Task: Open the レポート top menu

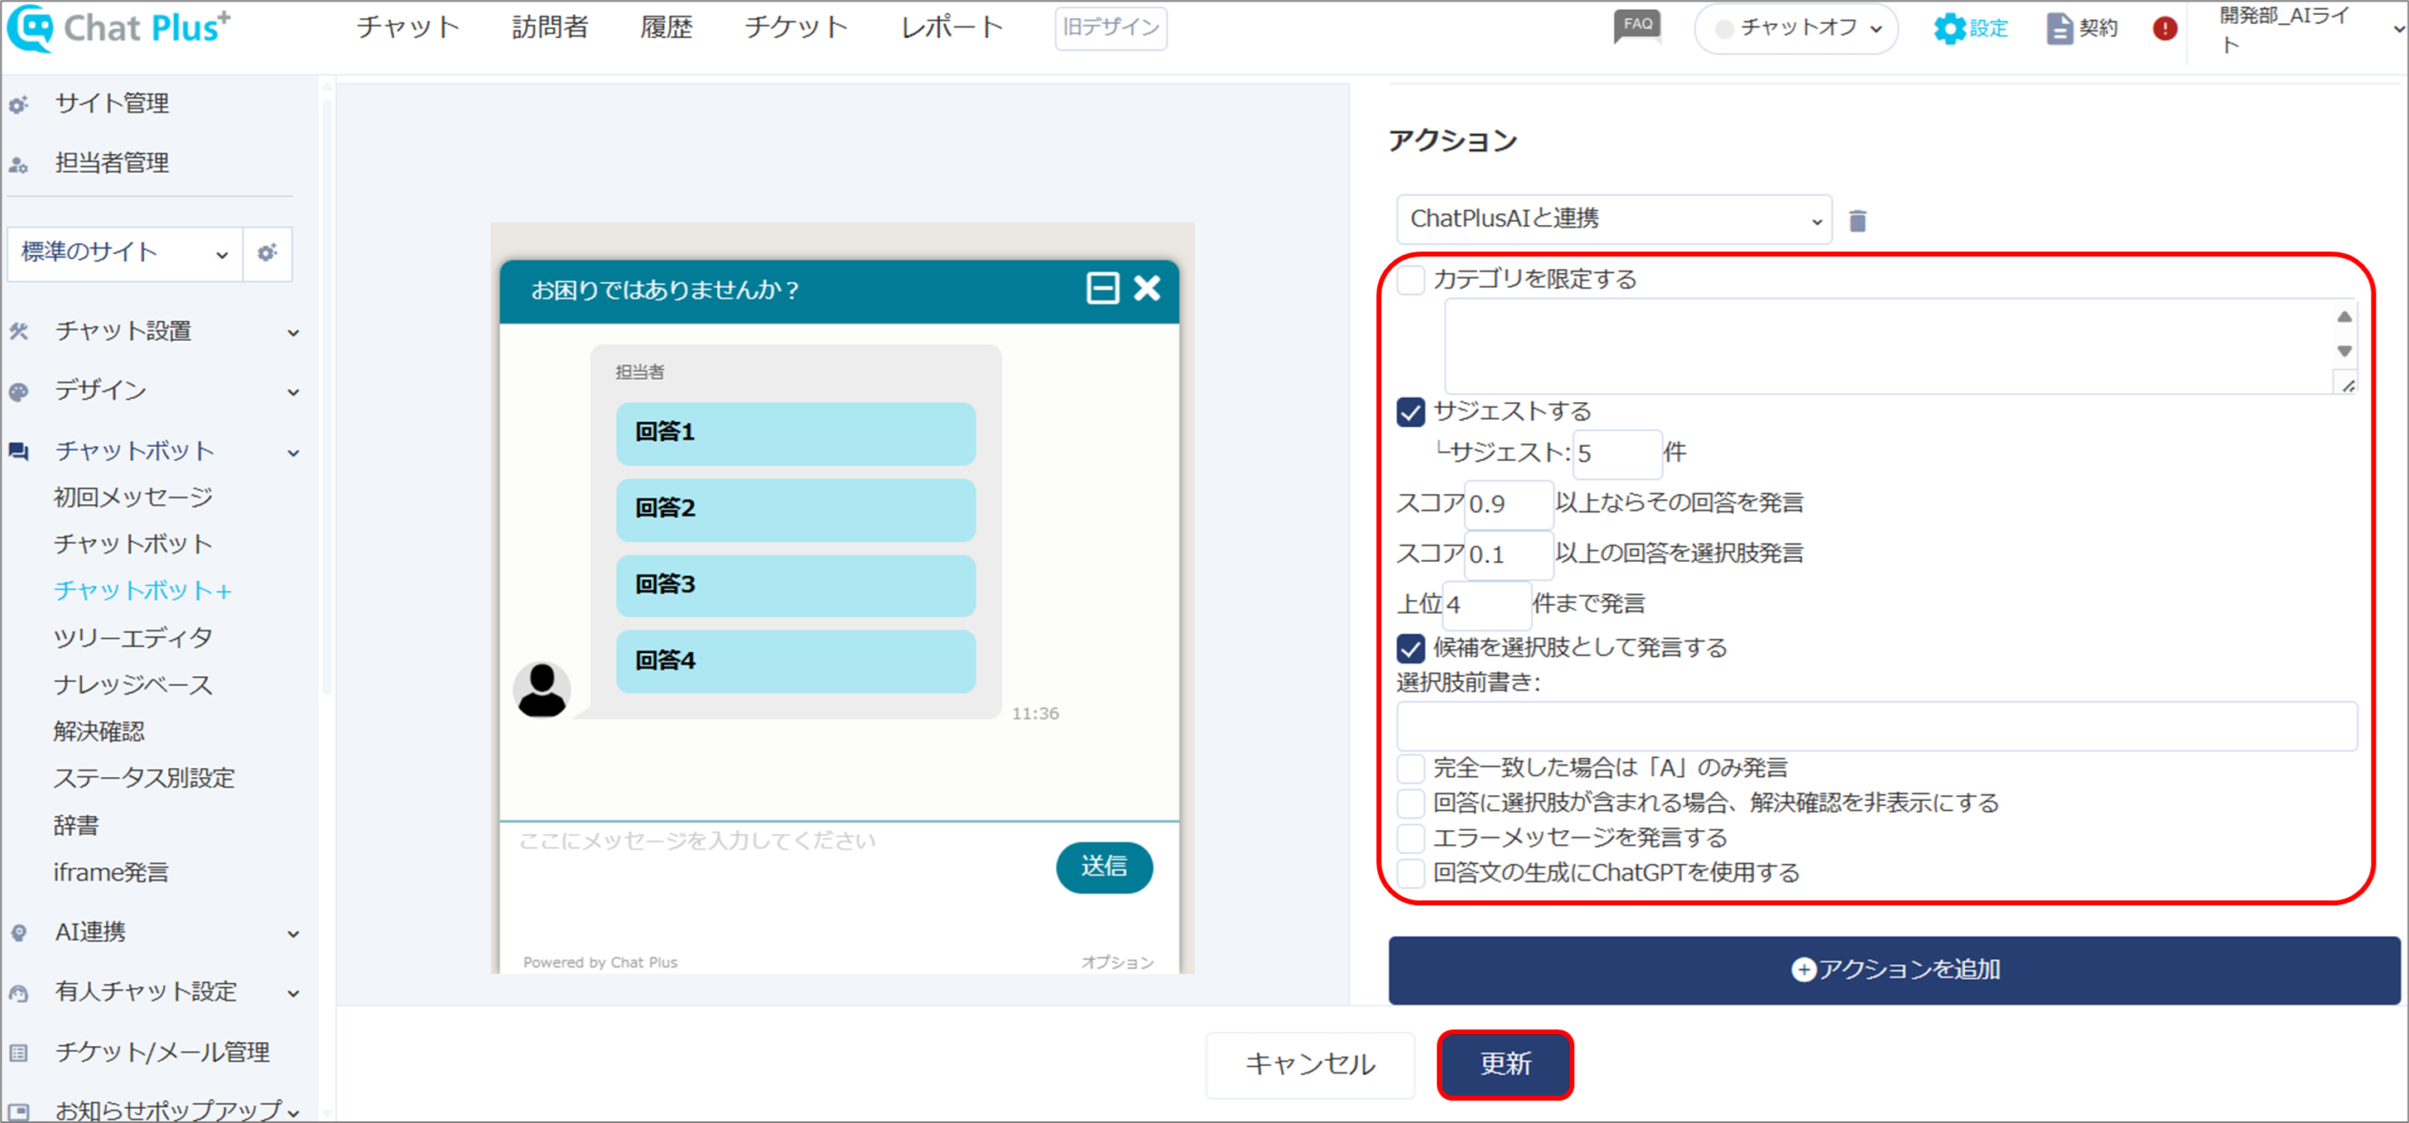Action: pyautogui.click(x=951, y=27)
